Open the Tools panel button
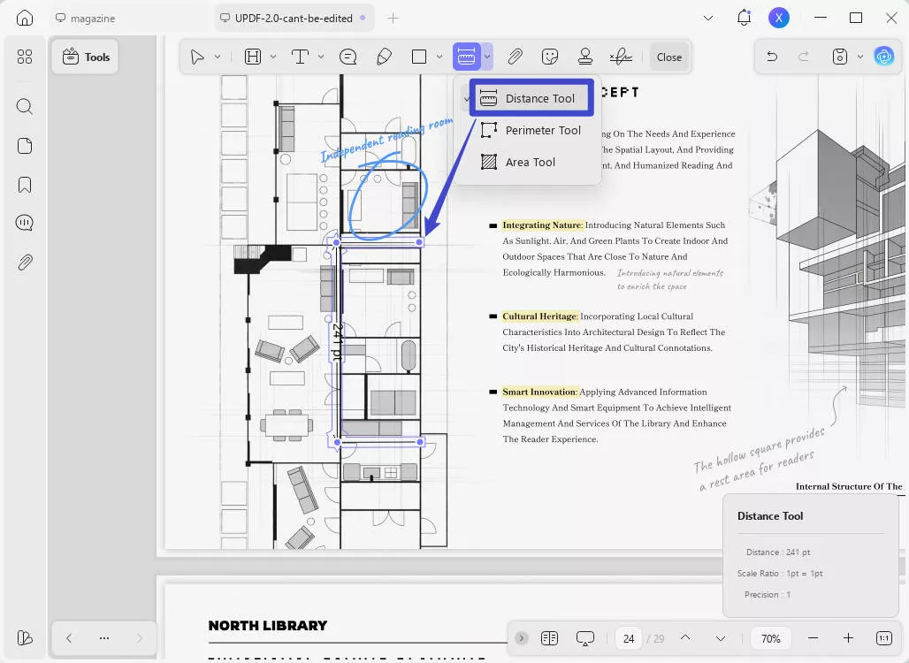909x663 pixels. (x=85, y=56)
